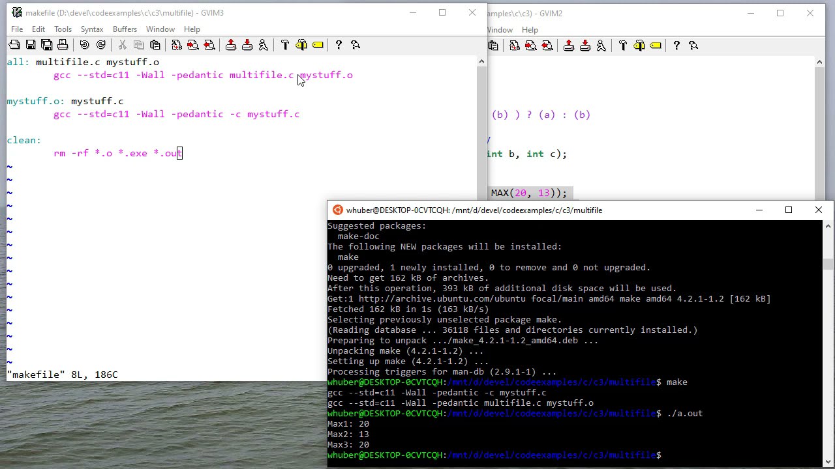Viewport: 835px width, 469px height.
Task: Click the './a.out' command in terminal
Action: click(x=684, y=413)
